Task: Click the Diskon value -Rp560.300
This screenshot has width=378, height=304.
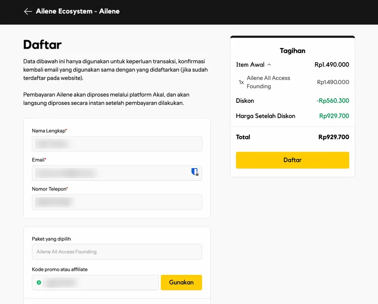Action: pos(333,101)
